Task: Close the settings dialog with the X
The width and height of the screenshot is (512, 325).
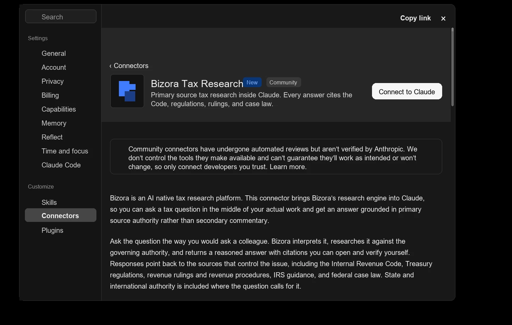Action: [443, 18]
